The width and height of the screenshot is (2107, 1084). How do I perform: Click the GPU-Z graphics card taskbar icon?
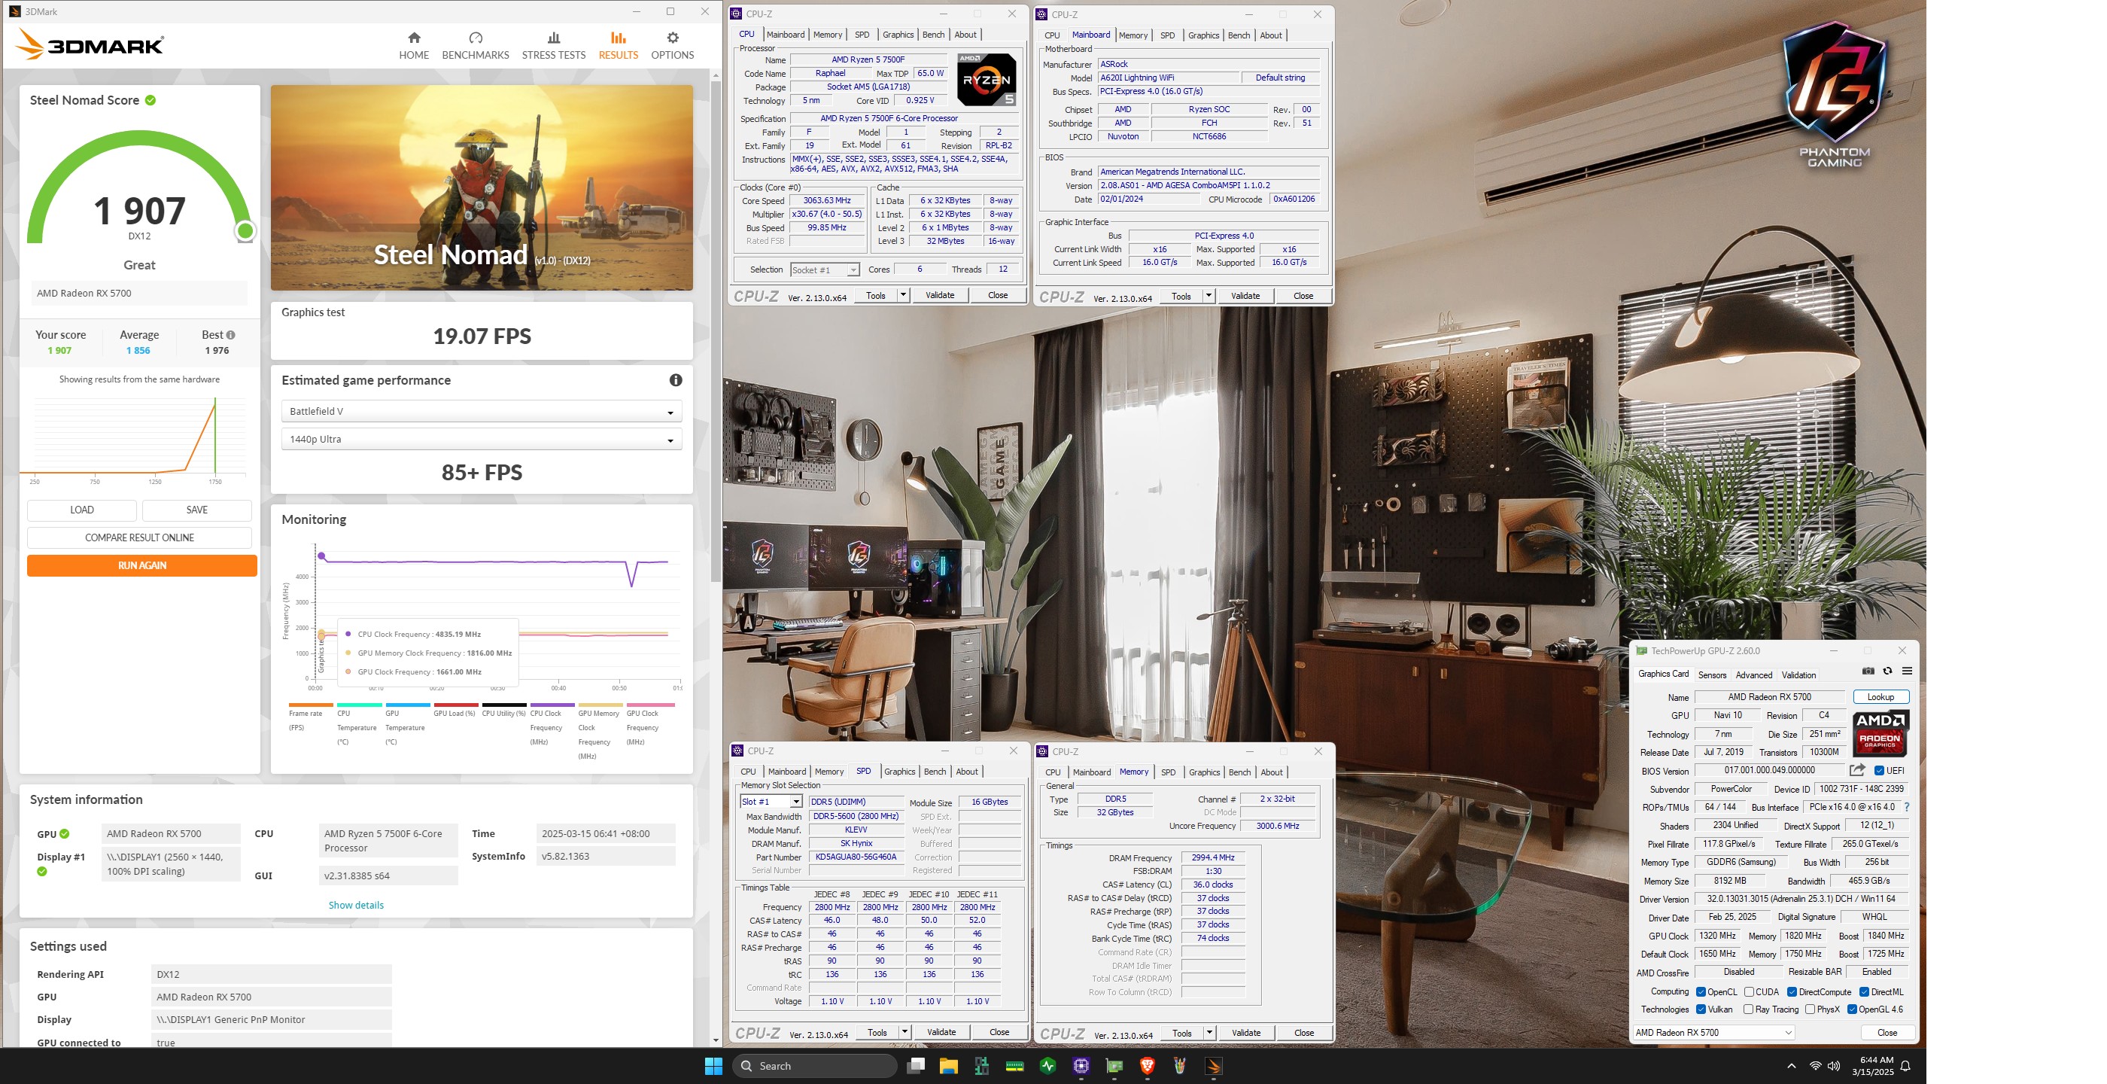pyautogui.click(x=1114, y=1065)
